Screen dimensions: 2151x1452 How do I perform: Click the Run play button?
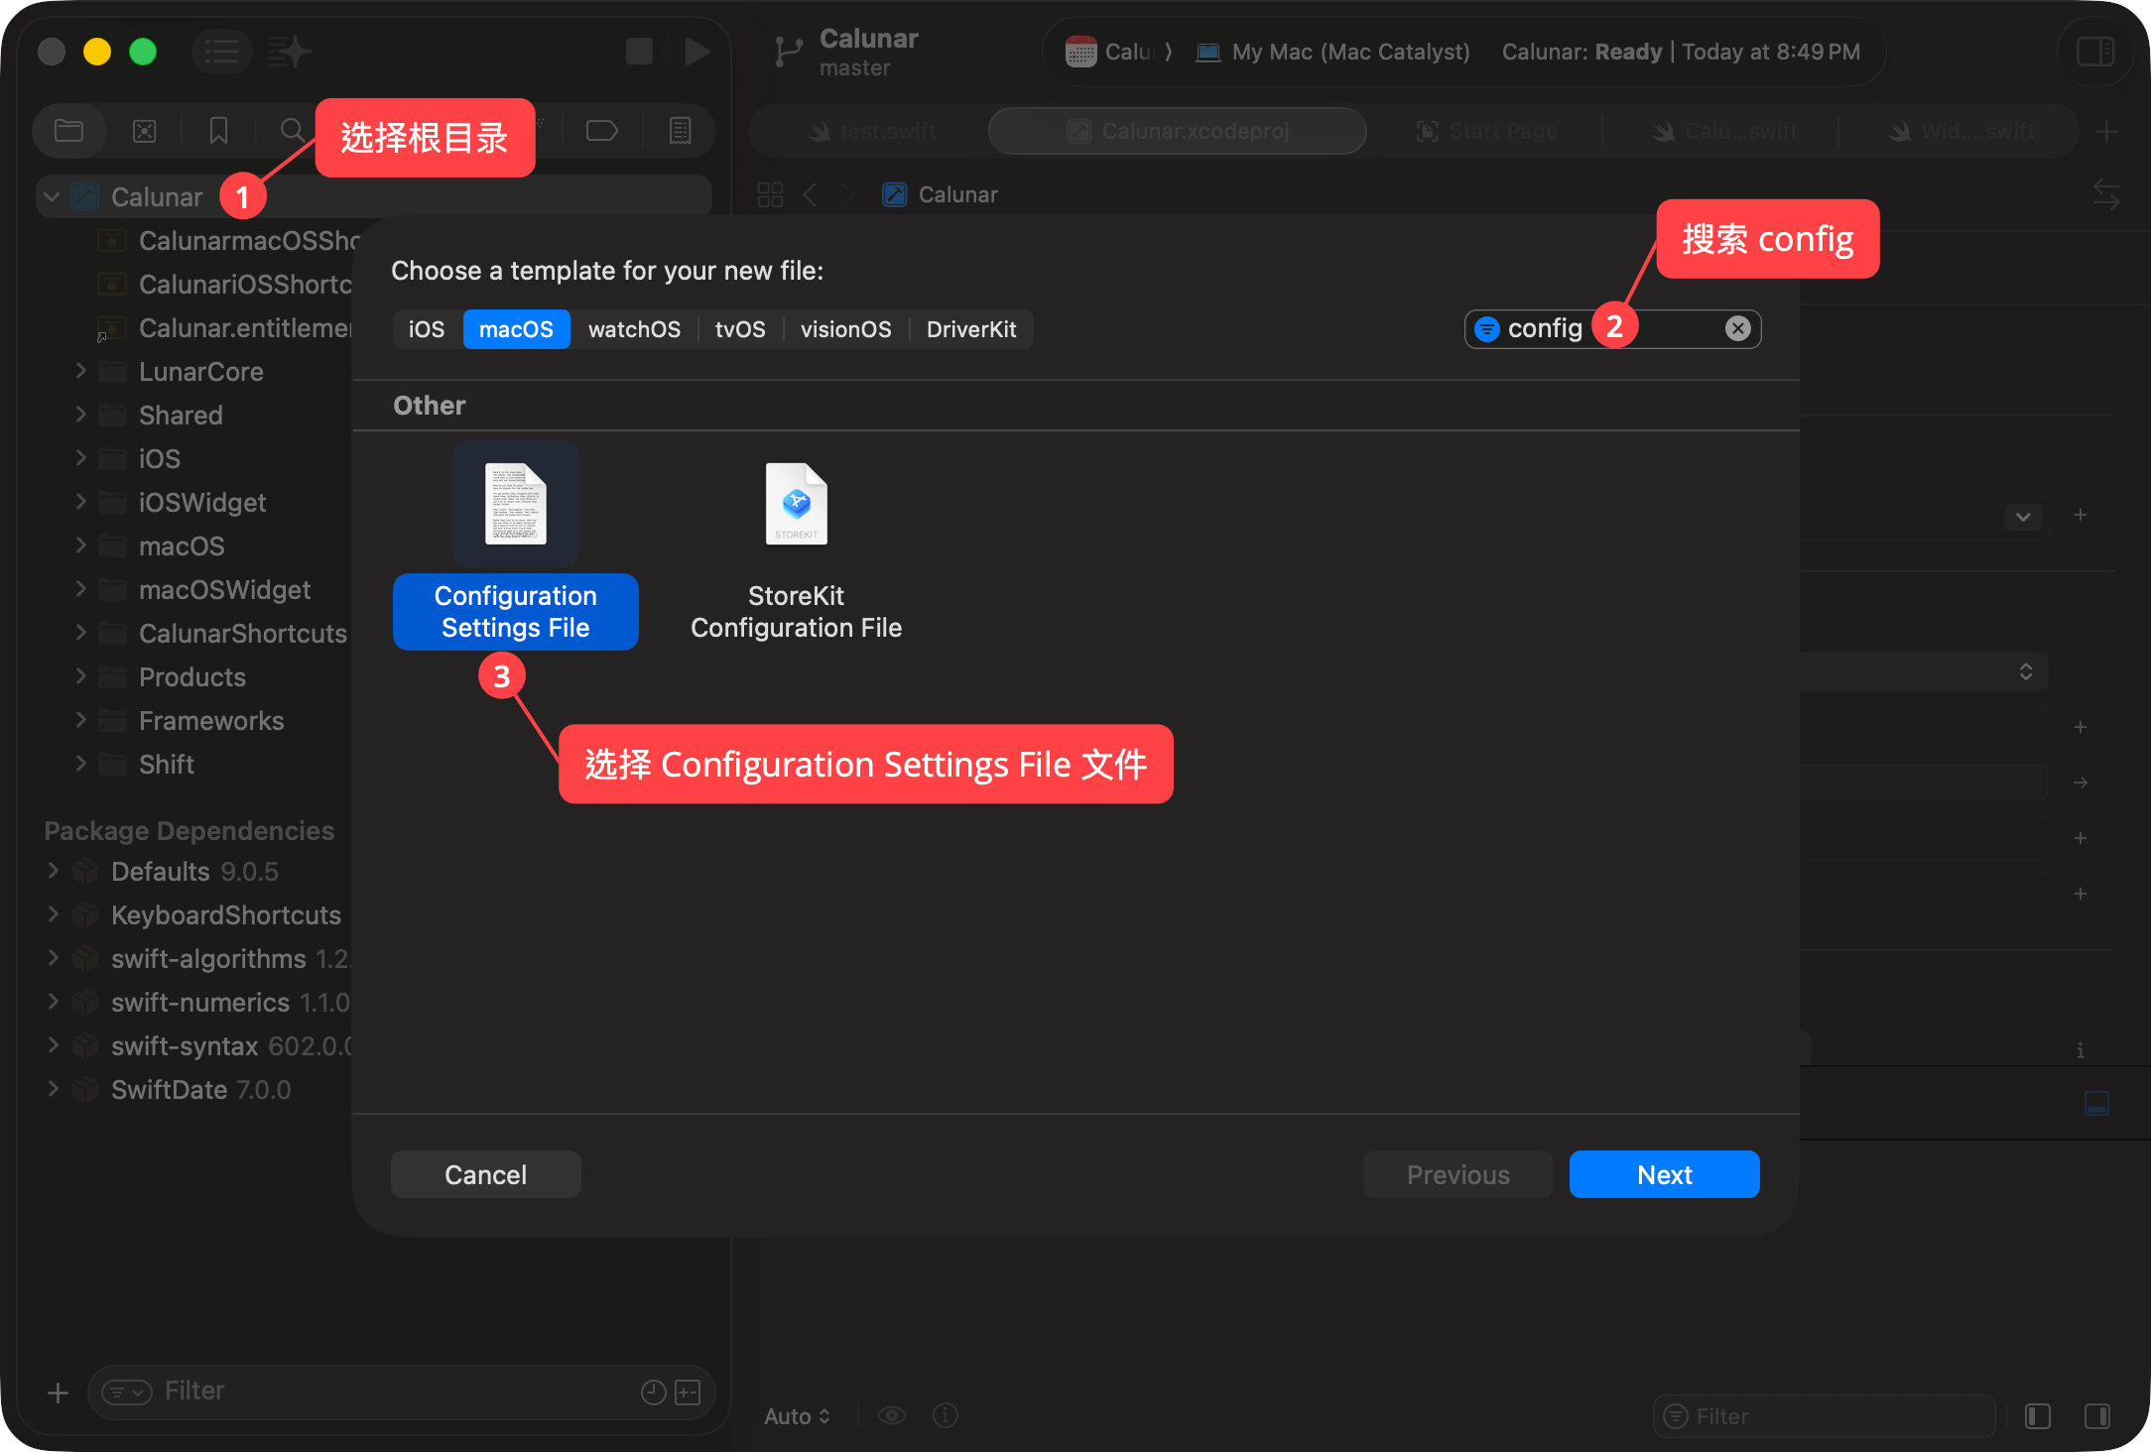pyautogui.click(x=697, y=52)
